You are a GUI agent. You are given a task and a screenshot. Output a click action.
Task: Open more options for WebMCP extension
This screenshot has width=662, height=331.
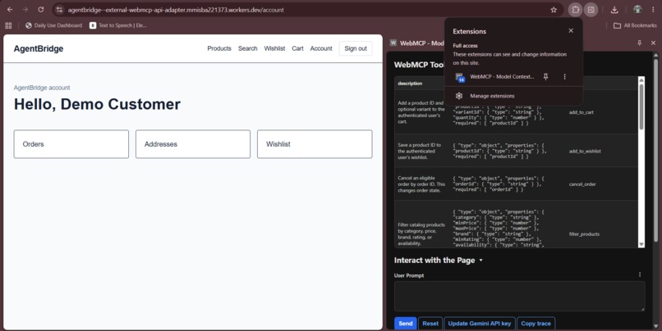point(564,77)
